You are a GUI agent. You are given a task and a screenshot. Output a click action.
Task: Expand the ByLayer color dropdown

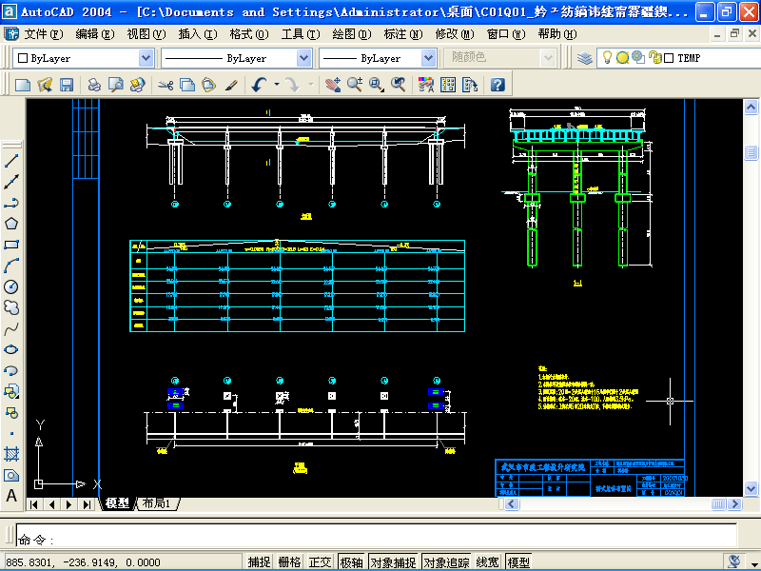pos(146,58)
